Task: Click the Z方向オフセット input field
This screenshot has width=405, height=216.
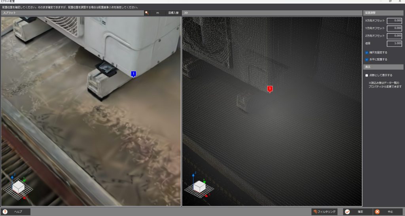Action: tap(394, 36)
